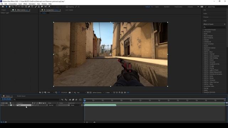
Task: Click the timeline current timecode 0:00:00:04
Action: (x=6, y=99)
